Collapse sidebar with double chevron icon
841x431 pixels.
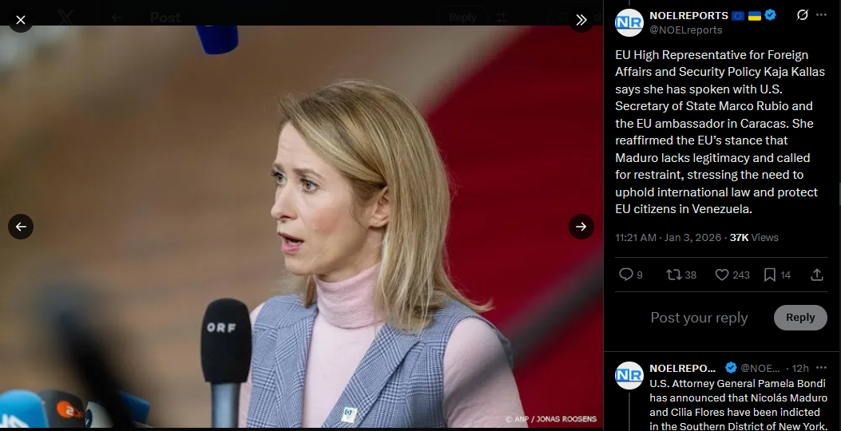581,20
